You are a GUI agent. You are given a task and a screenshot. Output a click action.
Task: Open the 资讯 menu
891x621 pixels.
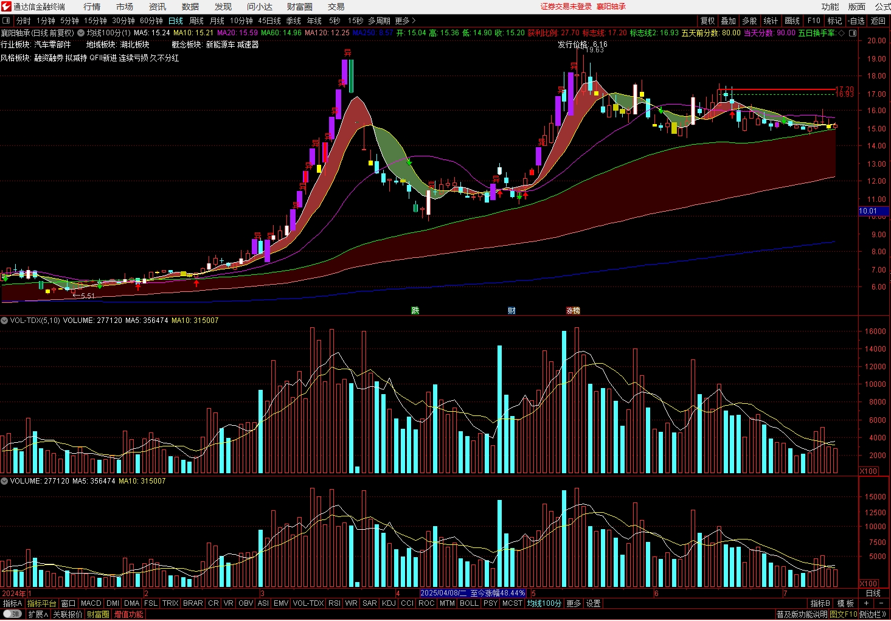pos(158,7)
